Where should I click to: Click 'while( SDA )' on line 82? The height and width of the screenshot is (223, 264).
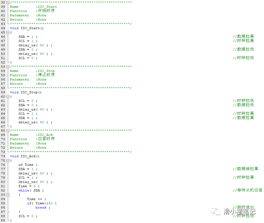[31, 190]
